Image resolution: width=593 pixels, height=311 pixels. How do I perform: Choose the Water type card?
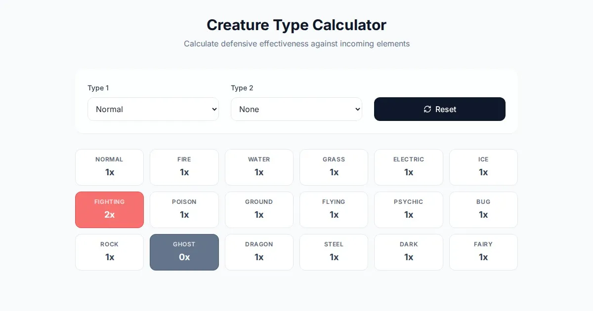pos(259,167)
